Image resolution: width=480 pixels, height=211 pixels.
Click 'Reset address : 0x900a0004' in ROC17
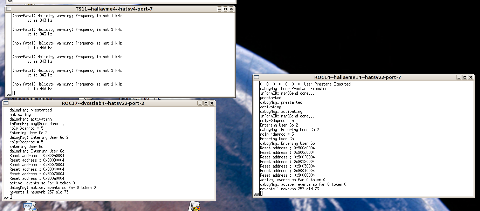pyautogui.click(x=37, y=178)
